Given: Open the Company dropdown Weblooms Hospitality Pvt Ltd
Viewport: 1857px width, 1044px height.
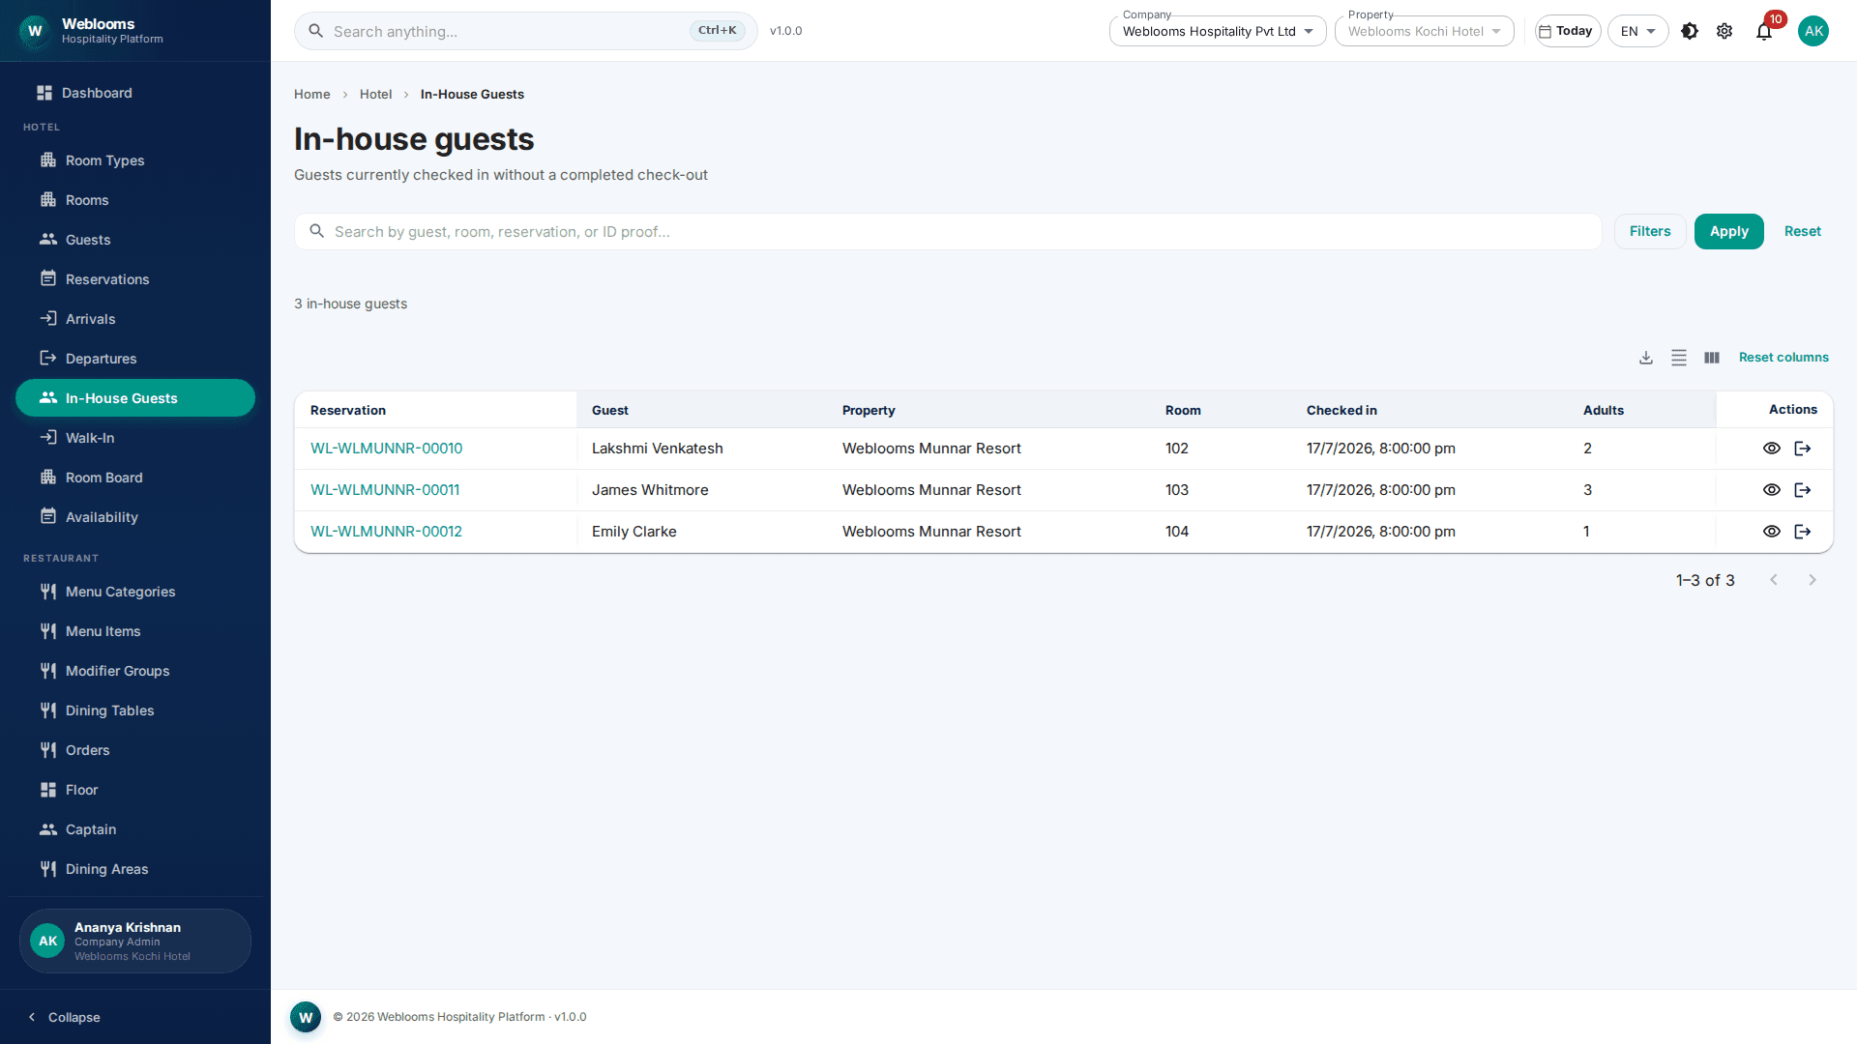Looking at the screenshot, I should 1218,31.
